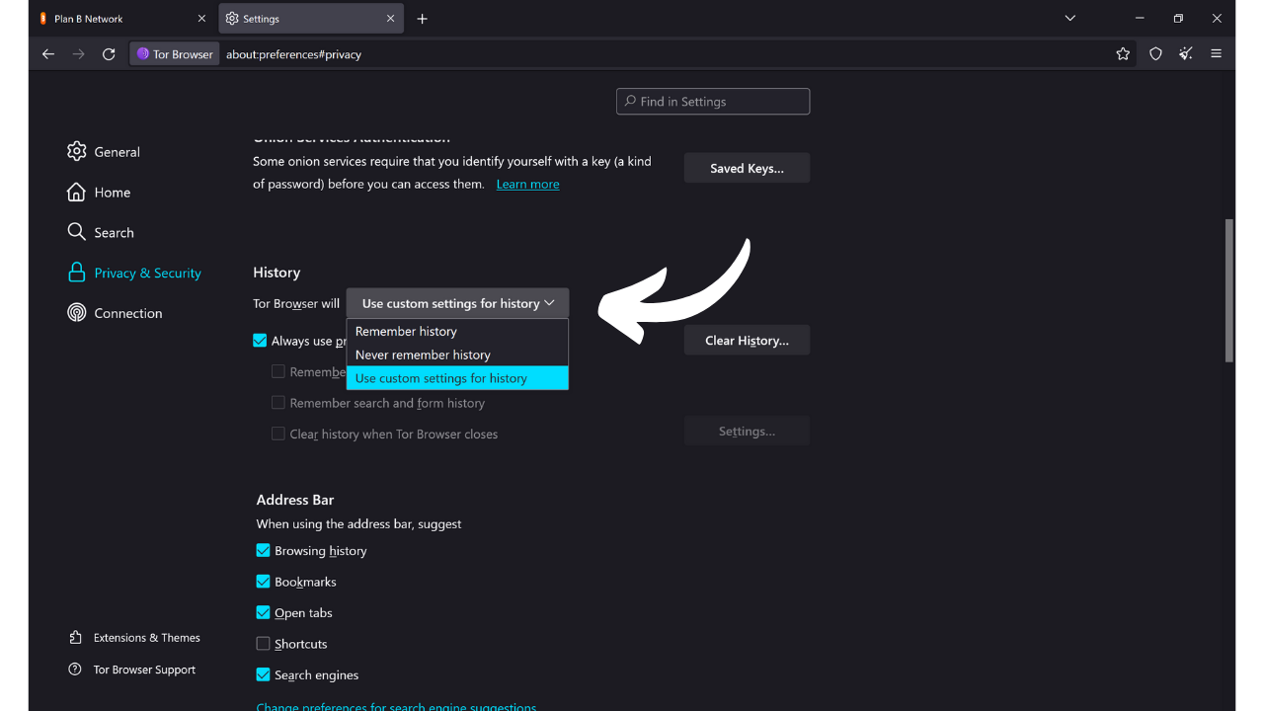Open the hamburger application menu
The height and width of the screenshot is (711, 1264).
coord(1216,54)
